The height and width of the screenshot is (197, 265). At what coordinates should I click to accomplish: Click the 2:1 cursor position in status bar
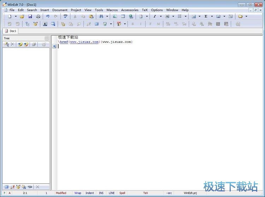click(25, 193)
